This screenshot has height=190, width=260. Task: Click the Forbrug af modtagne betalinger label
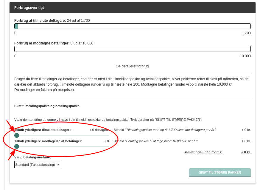coord(42,43)
